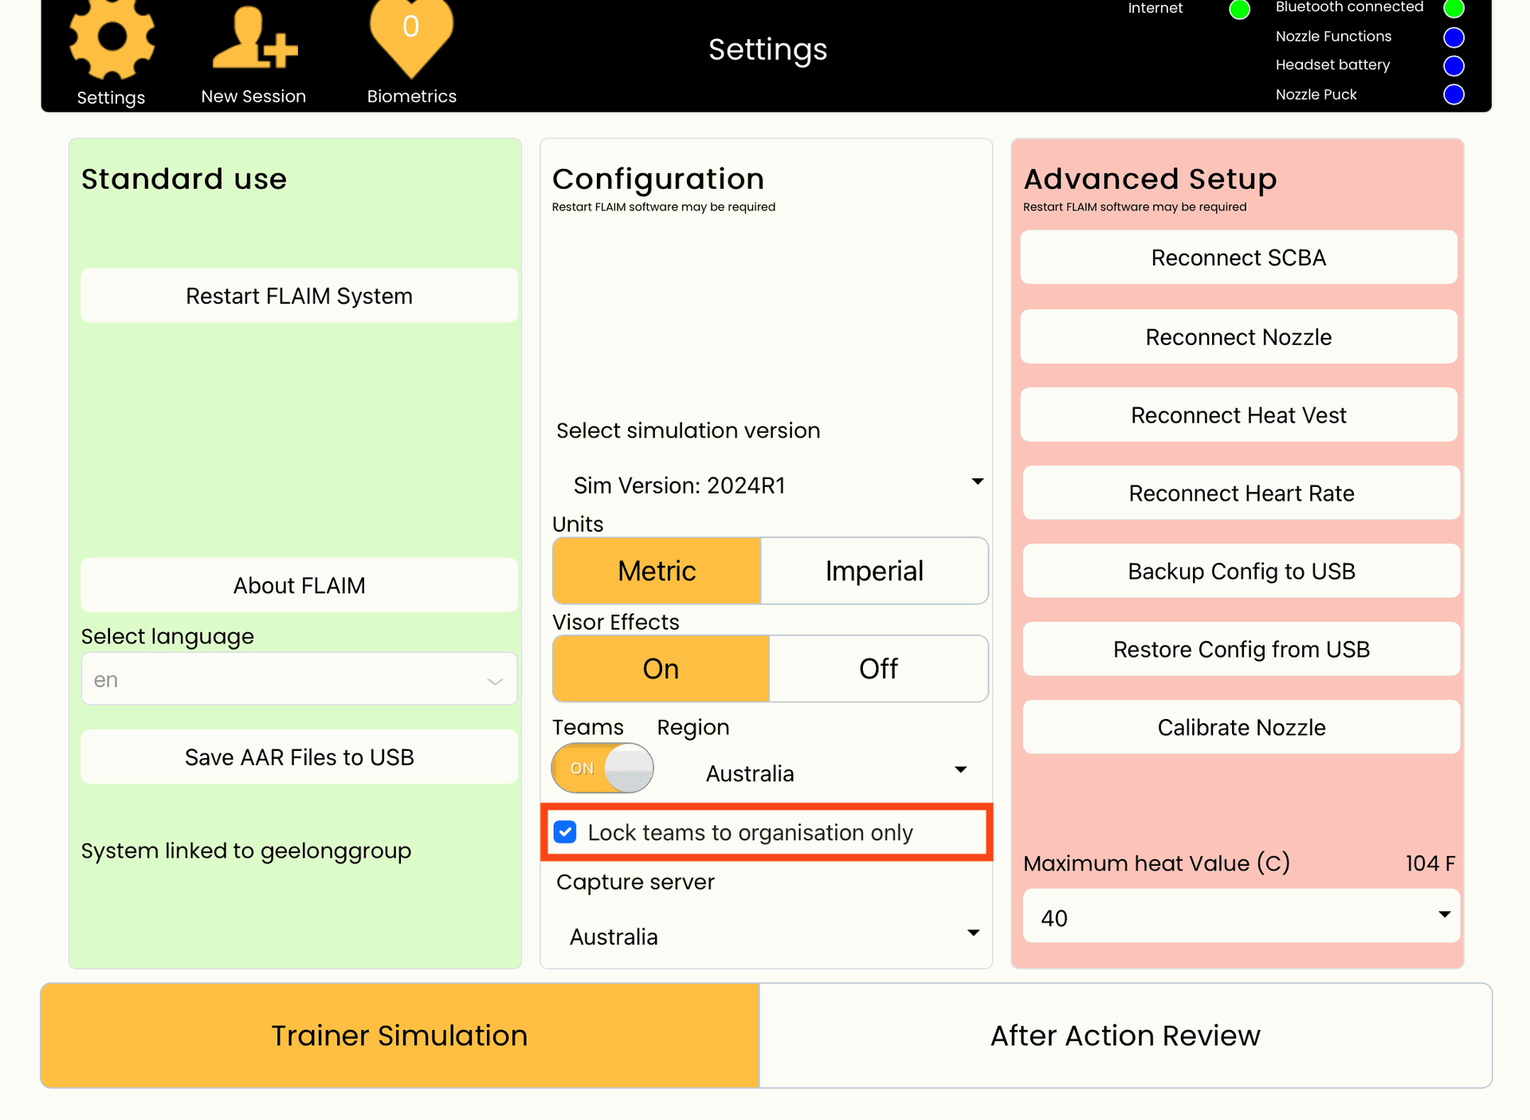
Task: Turn Visor Effects Off
Action: (x=878, y=668)
